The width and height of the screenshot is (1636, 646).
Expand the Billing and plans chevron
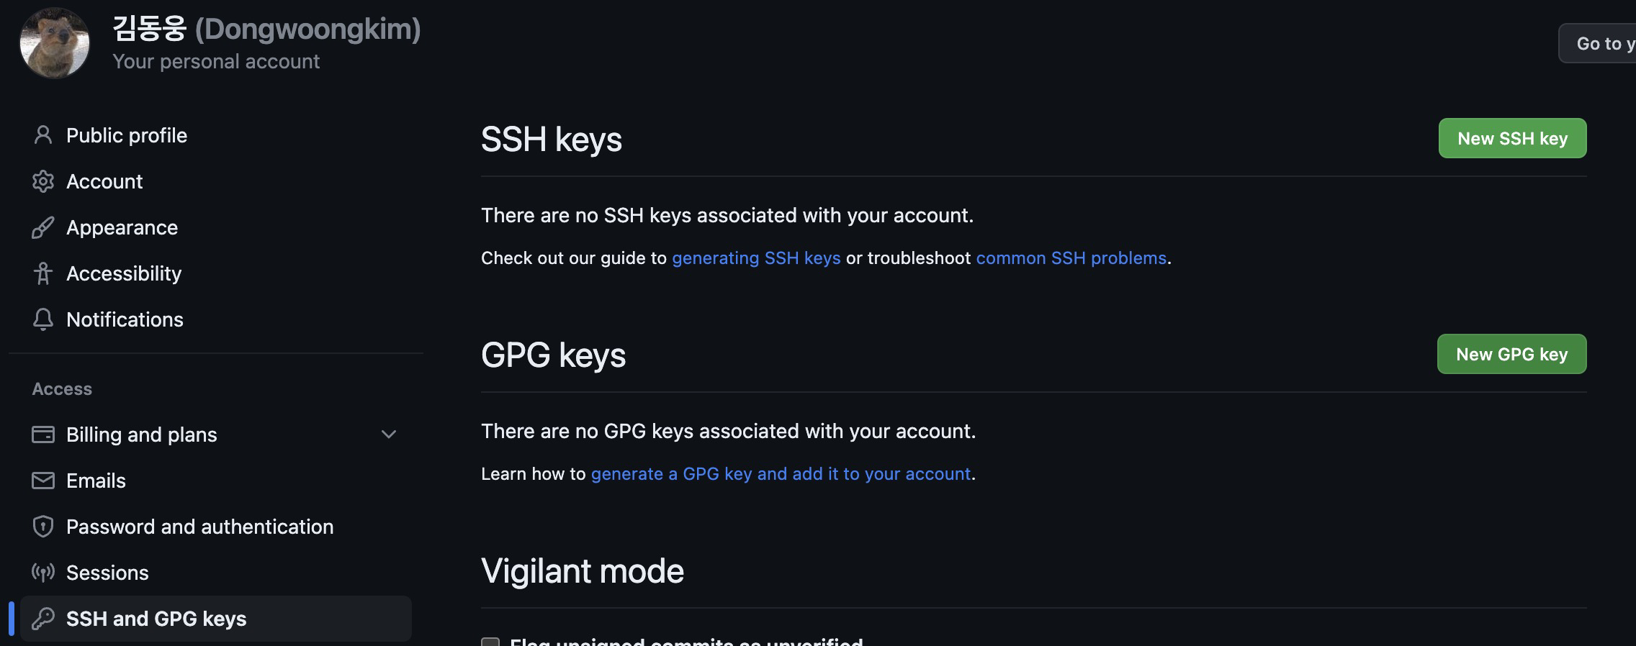click(389, 435)
